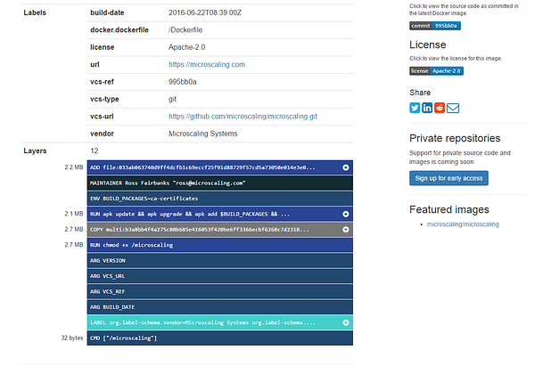The height and width of the screenshot is (366, 535).
Task: Click the Private repositories heading
Action: [455, 138]
